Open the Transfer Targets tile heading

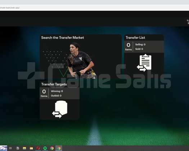[x=54, y=84]
